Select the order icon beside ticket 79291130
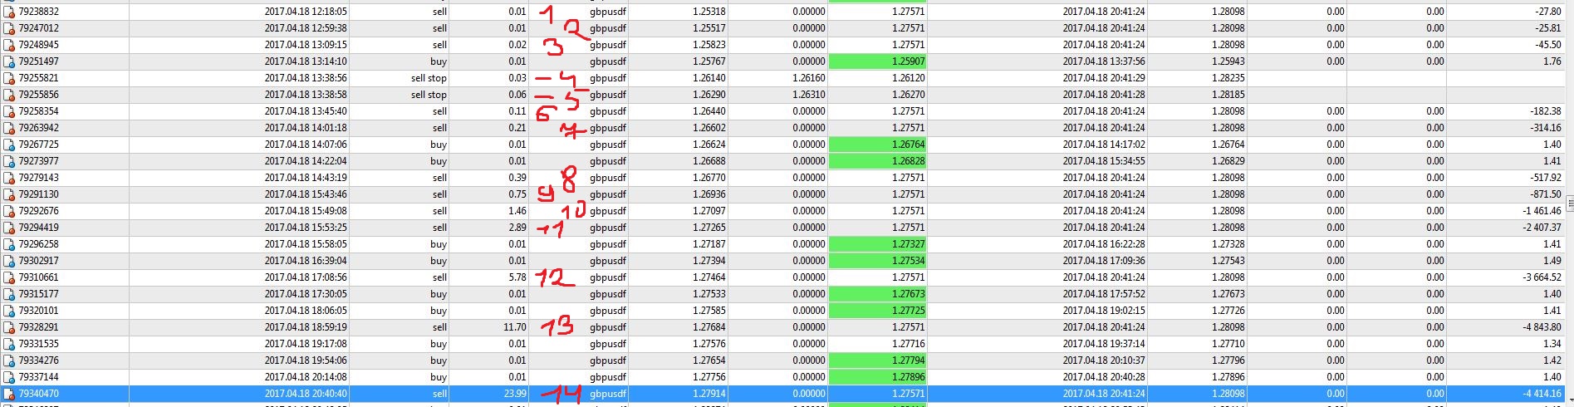This screenshot has width=1574, height=407. [x=9, y=194]
